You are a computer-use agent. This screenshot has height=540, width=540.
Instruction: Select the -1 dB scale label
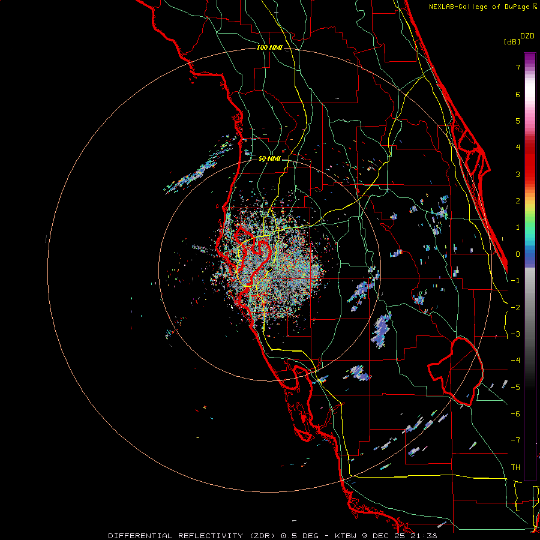(x=515, y=281)
